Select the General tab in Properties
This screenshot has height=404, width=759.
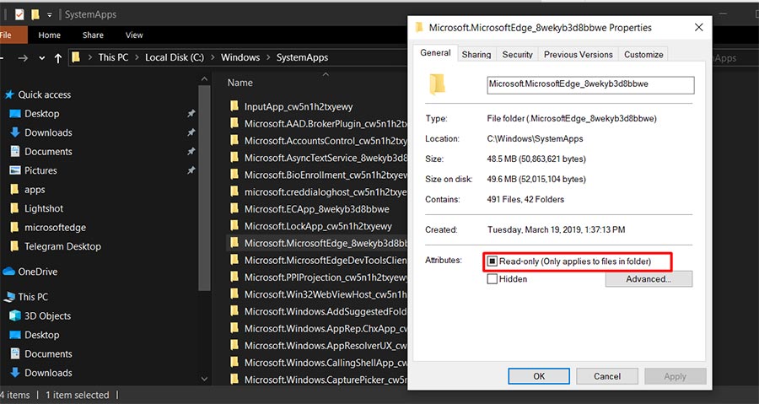pyautogui.click(x=435, y=53)
